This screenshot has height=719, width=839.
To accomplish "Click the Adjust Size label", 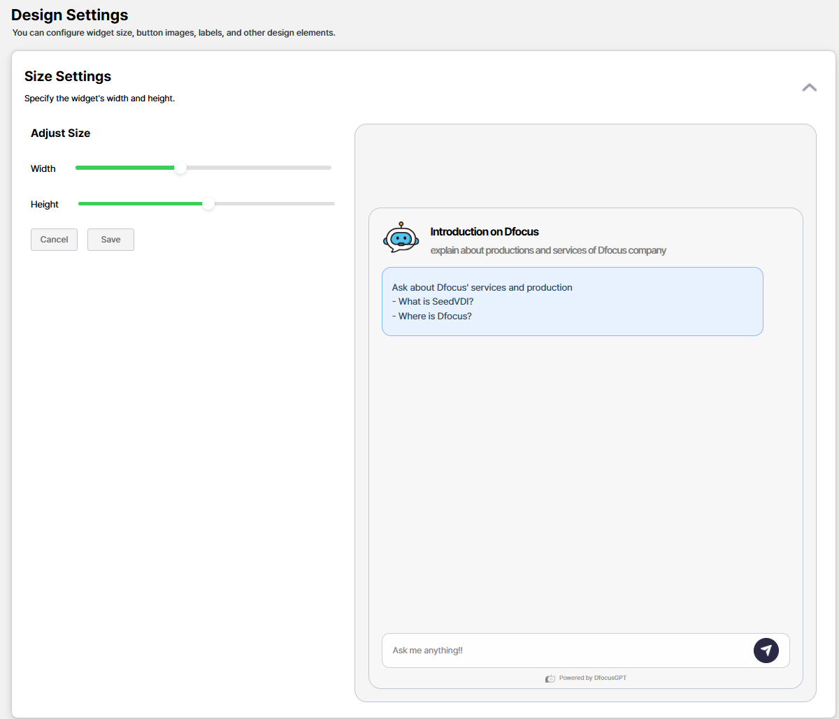I will (x=61, y=133).
